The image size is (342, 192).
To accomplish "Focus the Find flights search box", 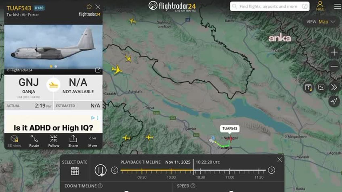I will point(270,6).
